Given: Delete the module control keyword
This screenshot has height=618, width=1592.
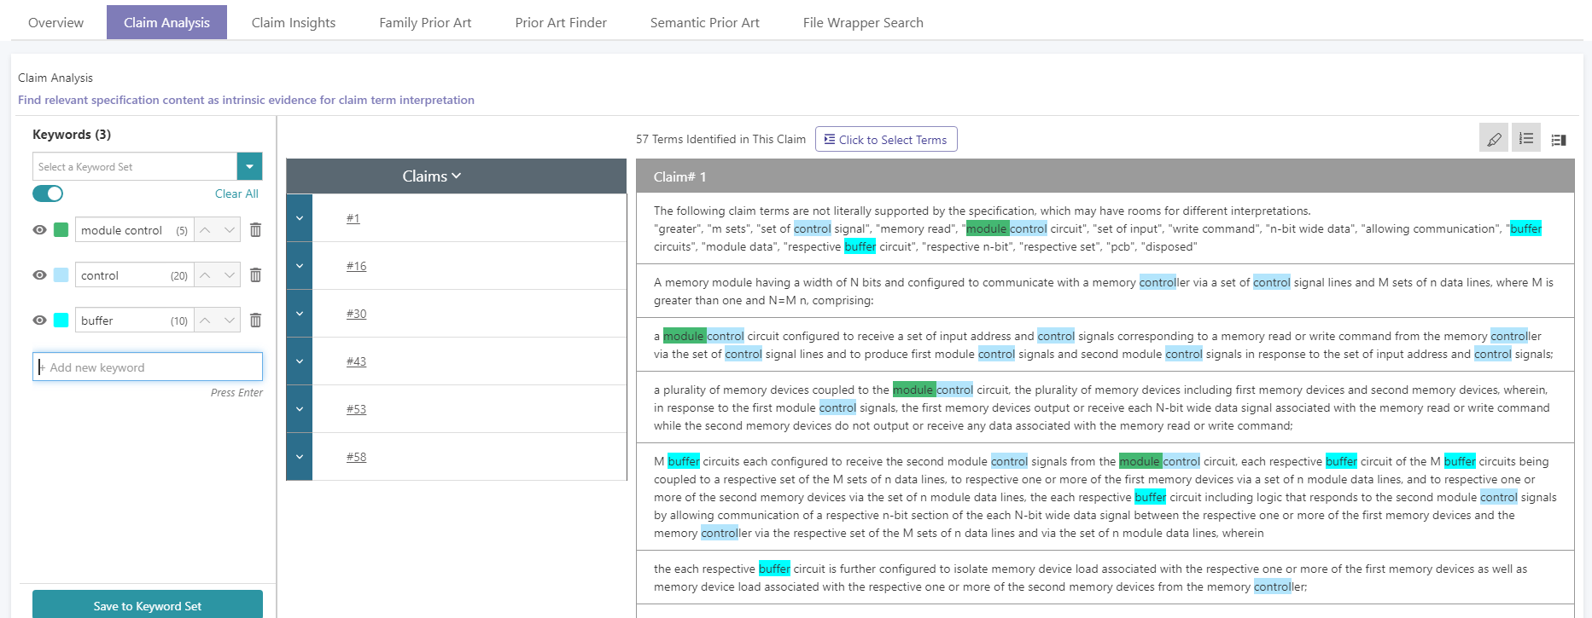Looking at the screenshot, I should click(x=255, y=230).
